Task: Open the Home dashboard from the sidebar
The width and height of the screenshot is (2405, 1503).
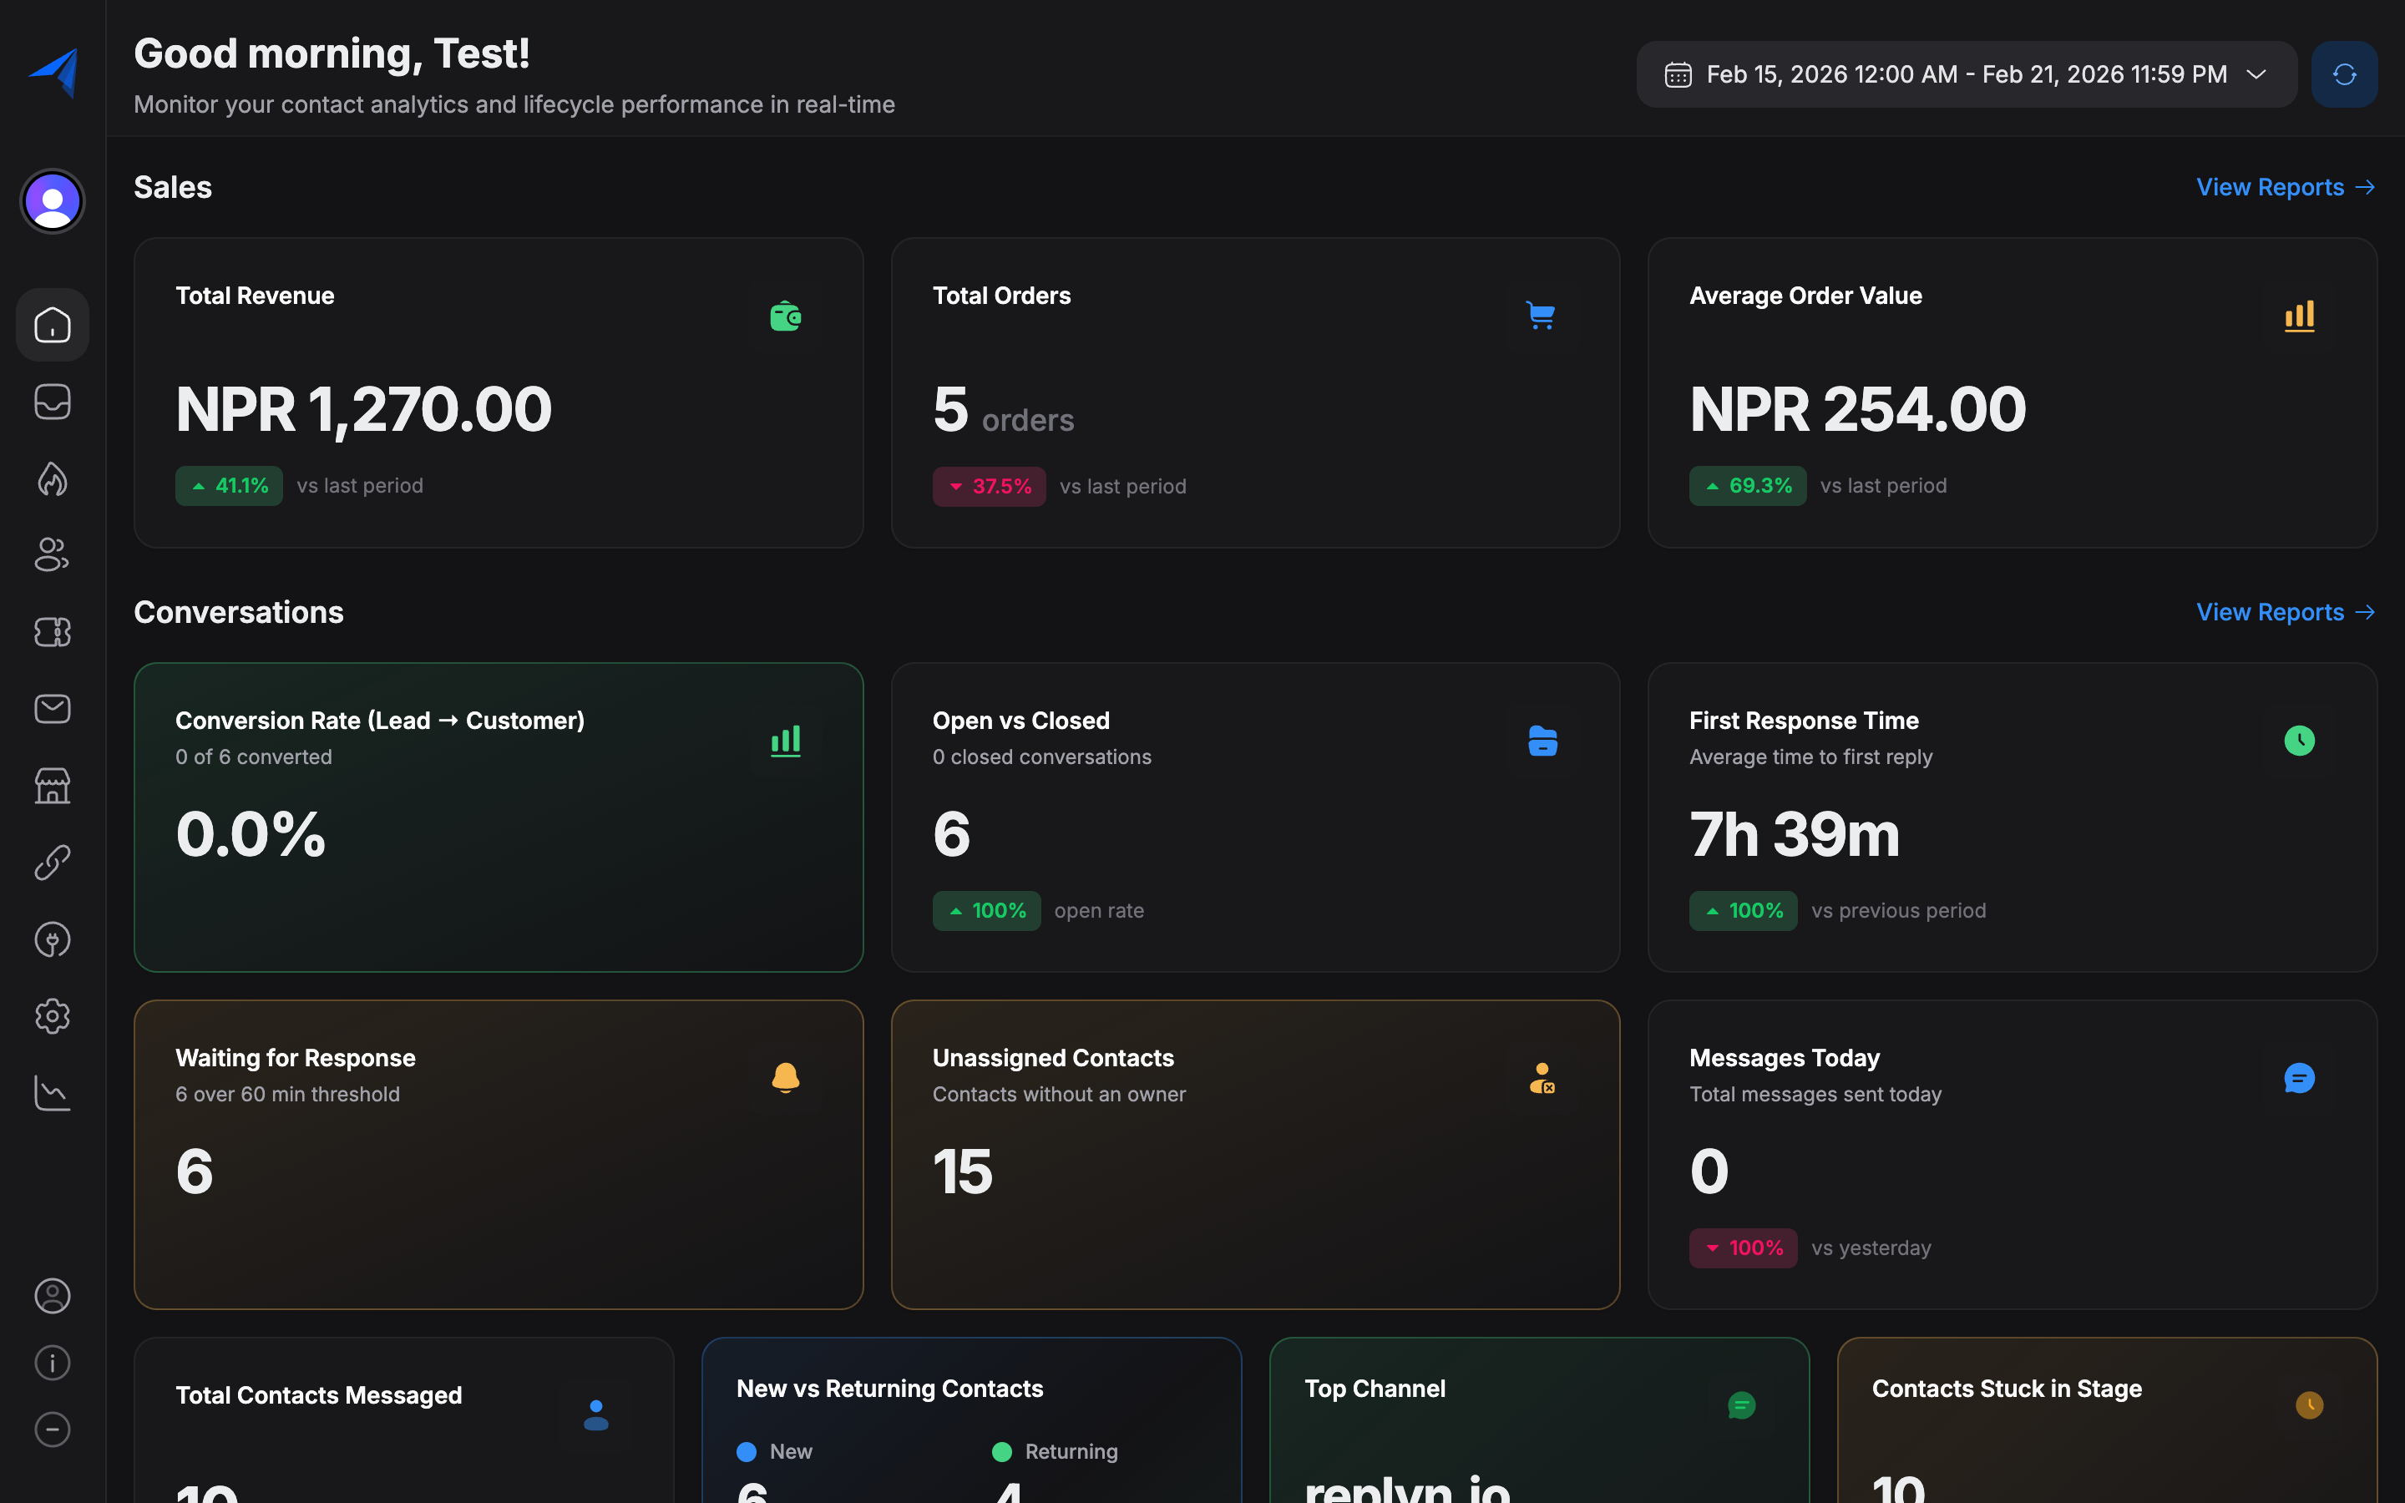Action: click(x=52, y=324)
